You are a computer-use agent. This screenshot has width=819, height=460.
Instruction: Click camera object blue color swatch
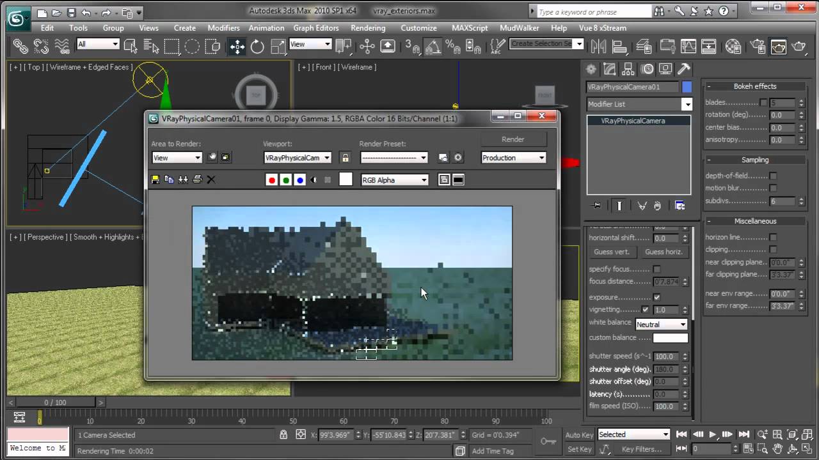tap(687, 87)
